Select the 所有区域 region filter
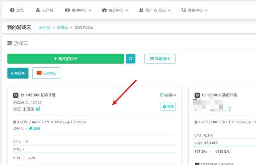 click(18, 73)
